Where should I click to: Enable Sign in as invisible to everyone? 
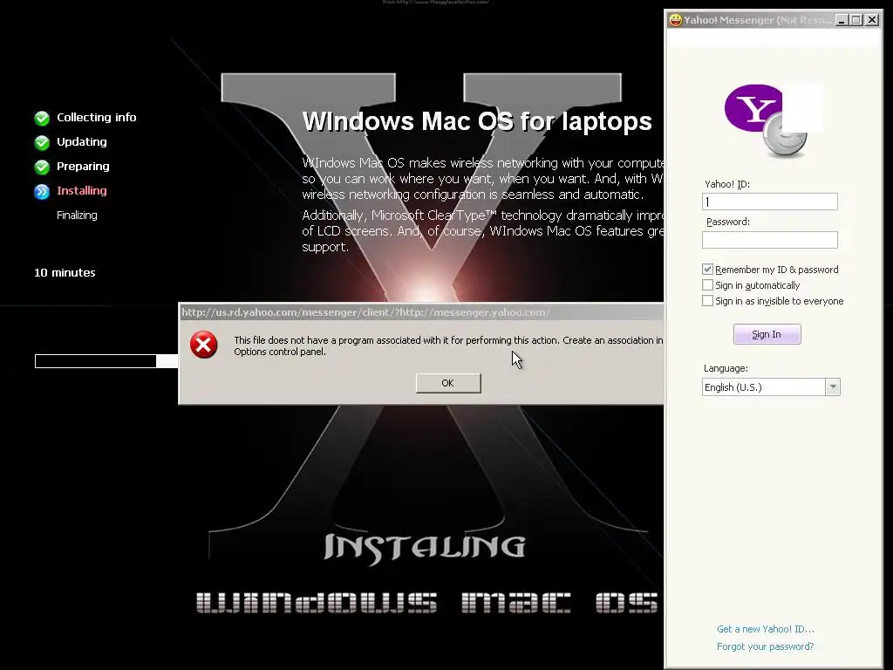[707, 300]
